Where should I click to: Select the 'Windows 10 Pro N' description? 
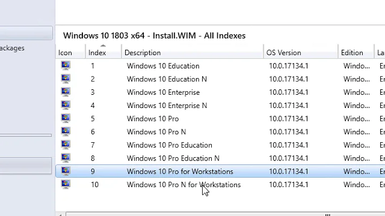coord(156,132)
